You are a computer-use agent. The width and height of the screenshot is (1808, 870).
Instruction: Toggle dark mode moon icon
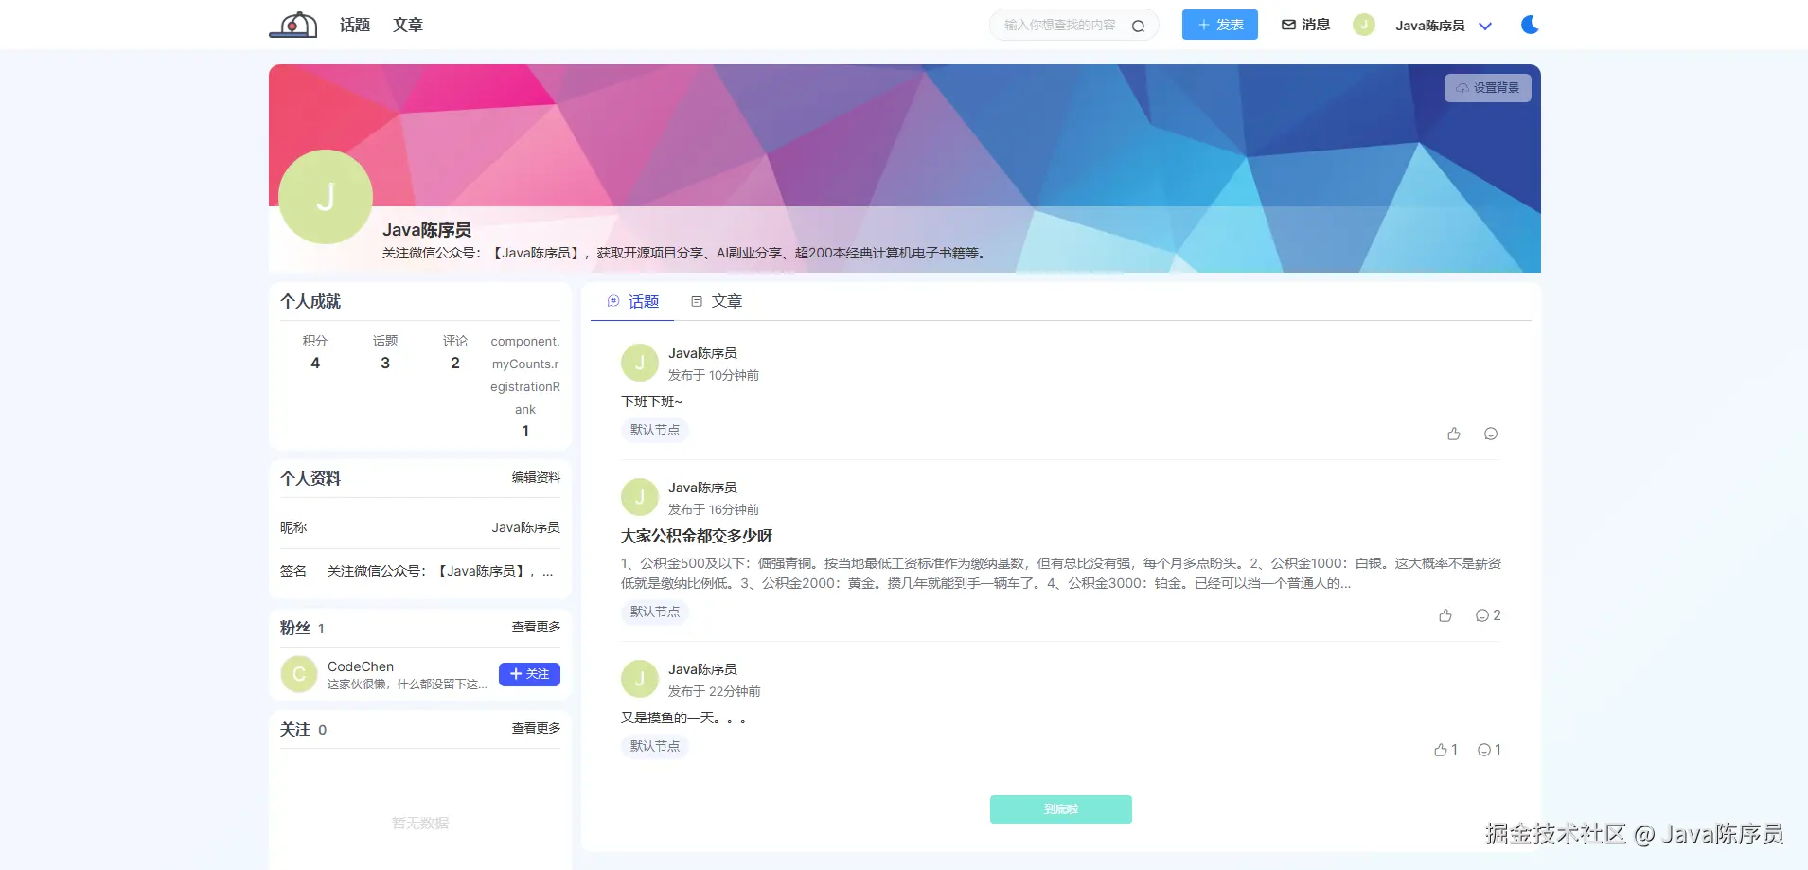click(x=1530, y=25)
